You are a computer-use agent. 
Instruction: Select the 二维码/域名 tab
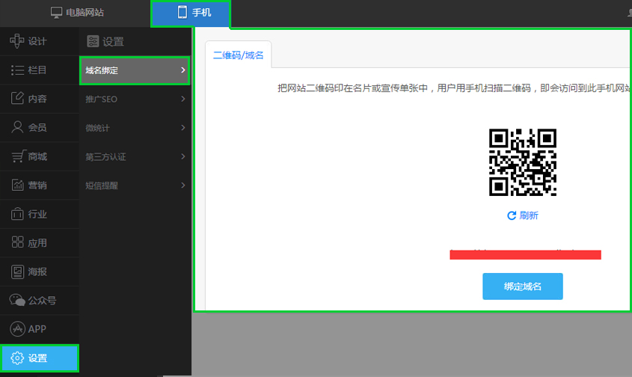tap(238, 55)
